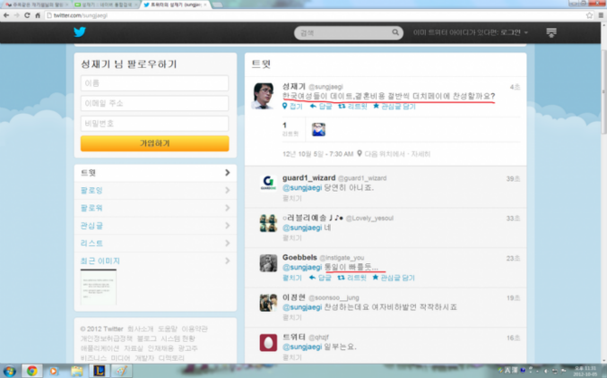Image resolution: width=607 pixels, height=378 pixels.
Task: Open the compose tweet icon in header
Action: (551, 33)
